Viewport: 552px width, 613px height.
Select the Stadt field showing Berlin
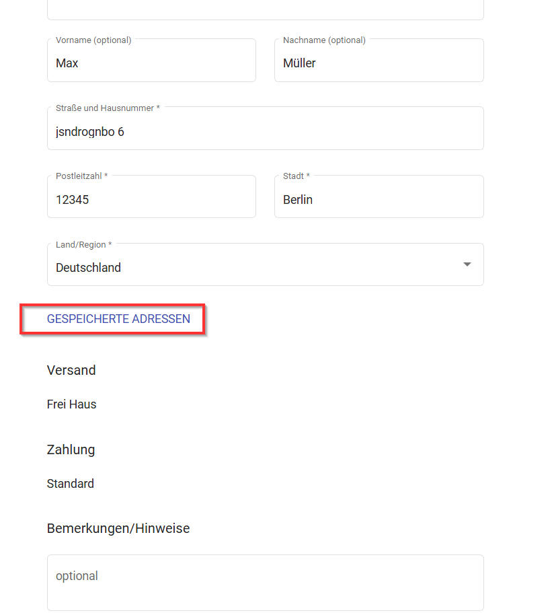pos(379,196)
